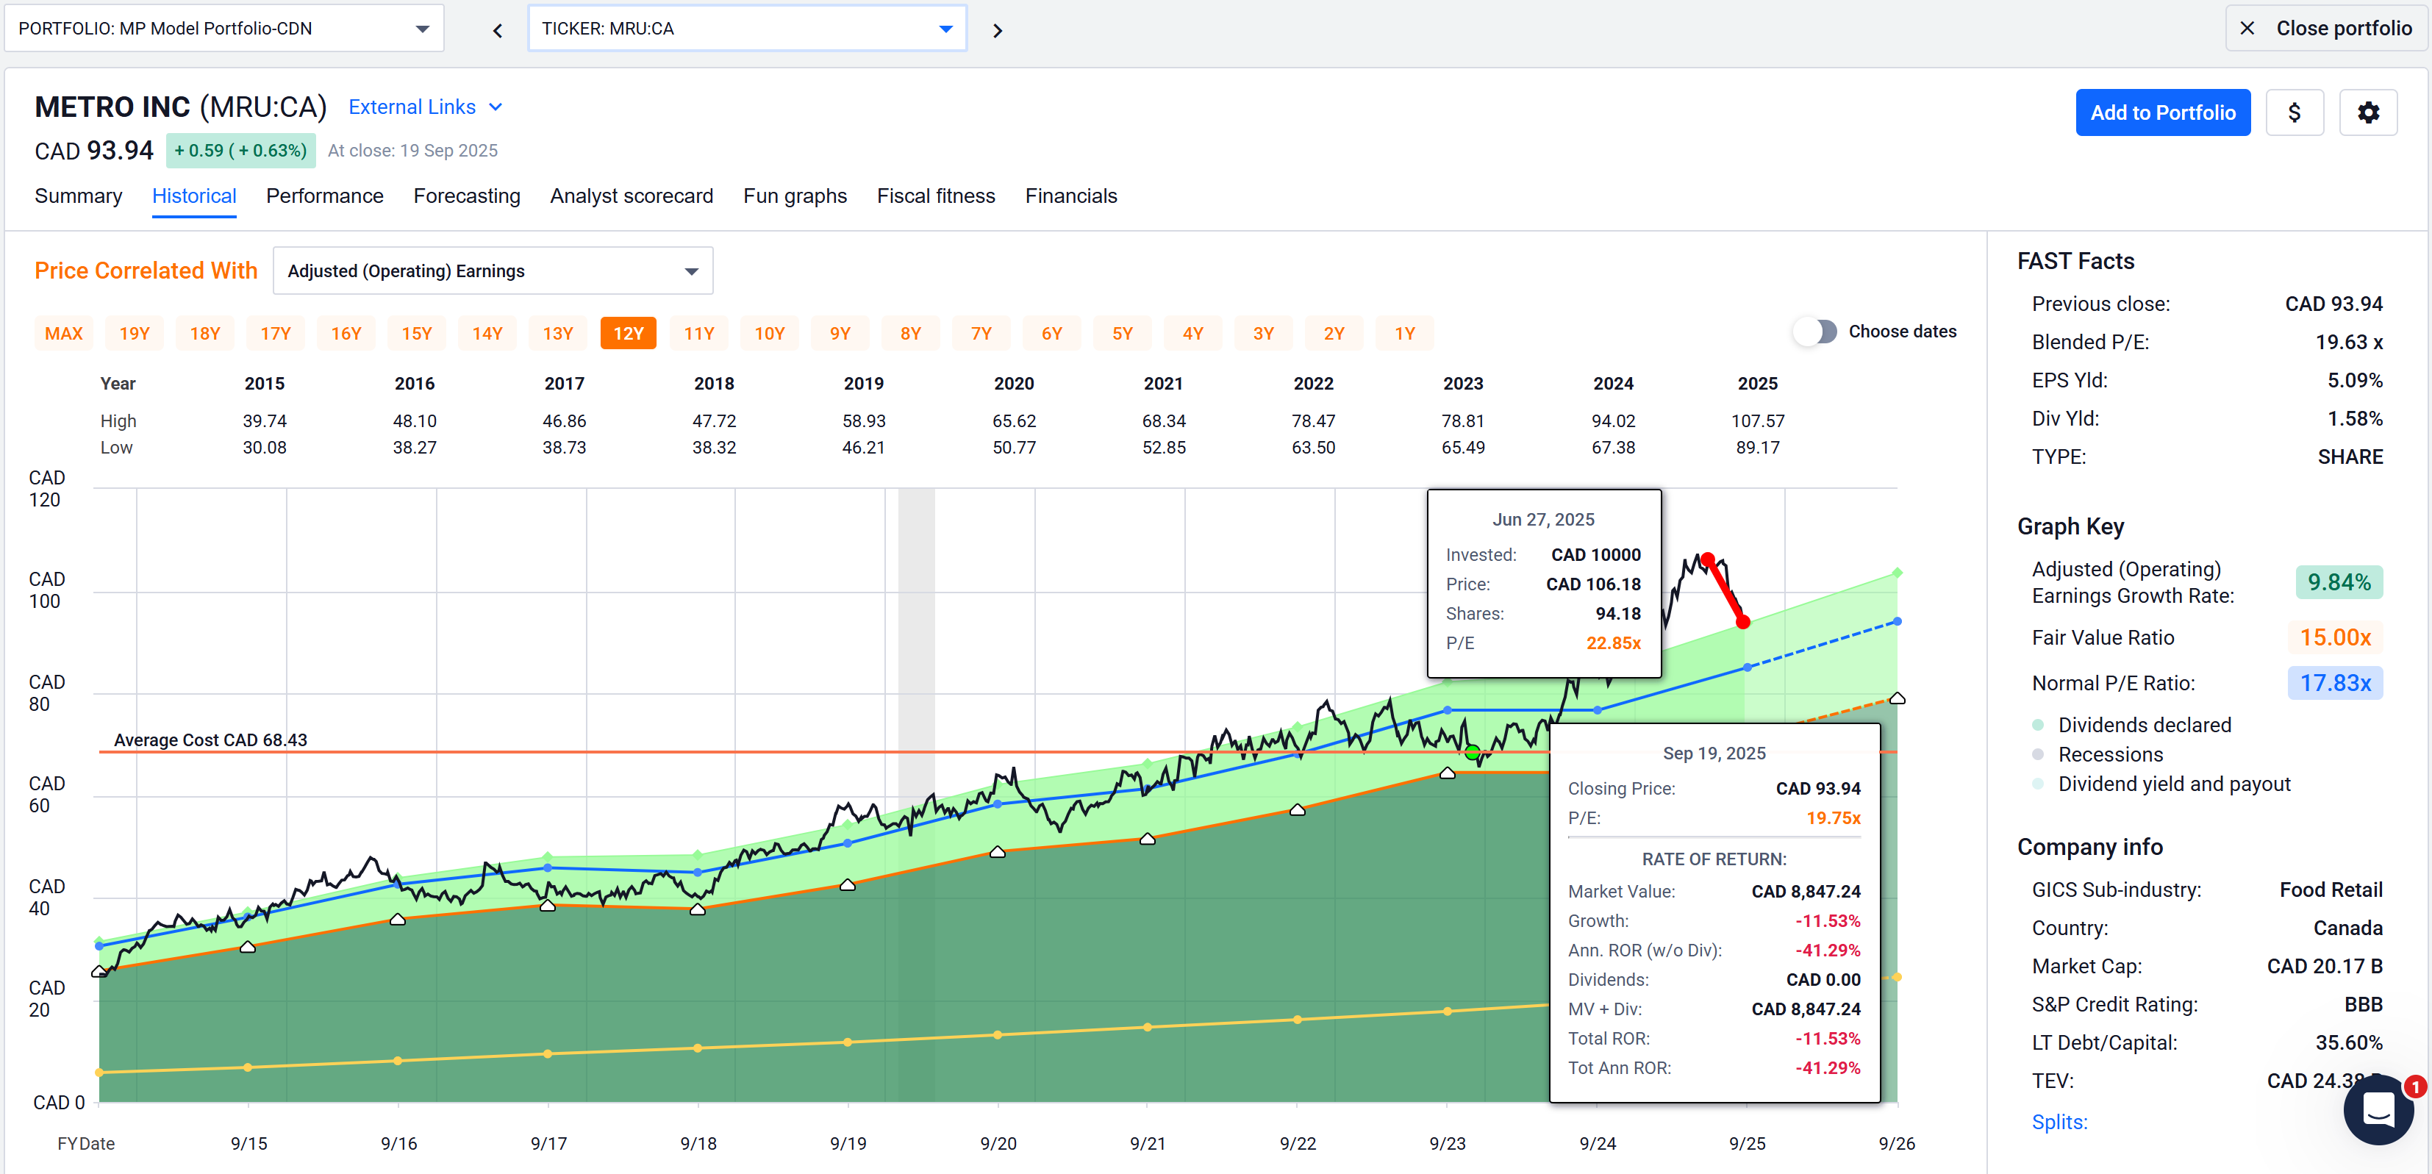Screen dimensions: 2432x1174
Task: Select the 5Y time range
Action: click(1122, 333)
